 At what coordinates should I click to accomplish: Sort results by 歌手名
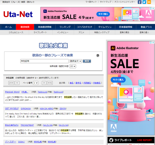(78, 83)
